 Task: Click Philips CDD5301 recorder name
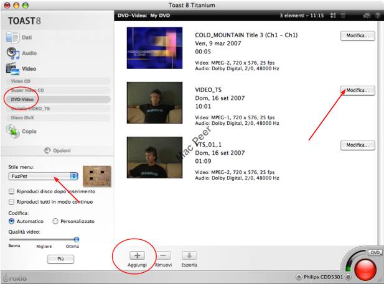coord(323,277)
